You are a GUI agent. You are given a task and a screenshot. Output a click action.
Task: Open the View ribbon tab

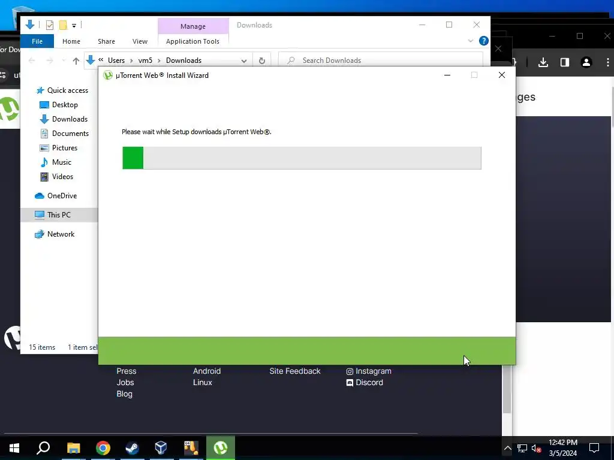[140, 41]
